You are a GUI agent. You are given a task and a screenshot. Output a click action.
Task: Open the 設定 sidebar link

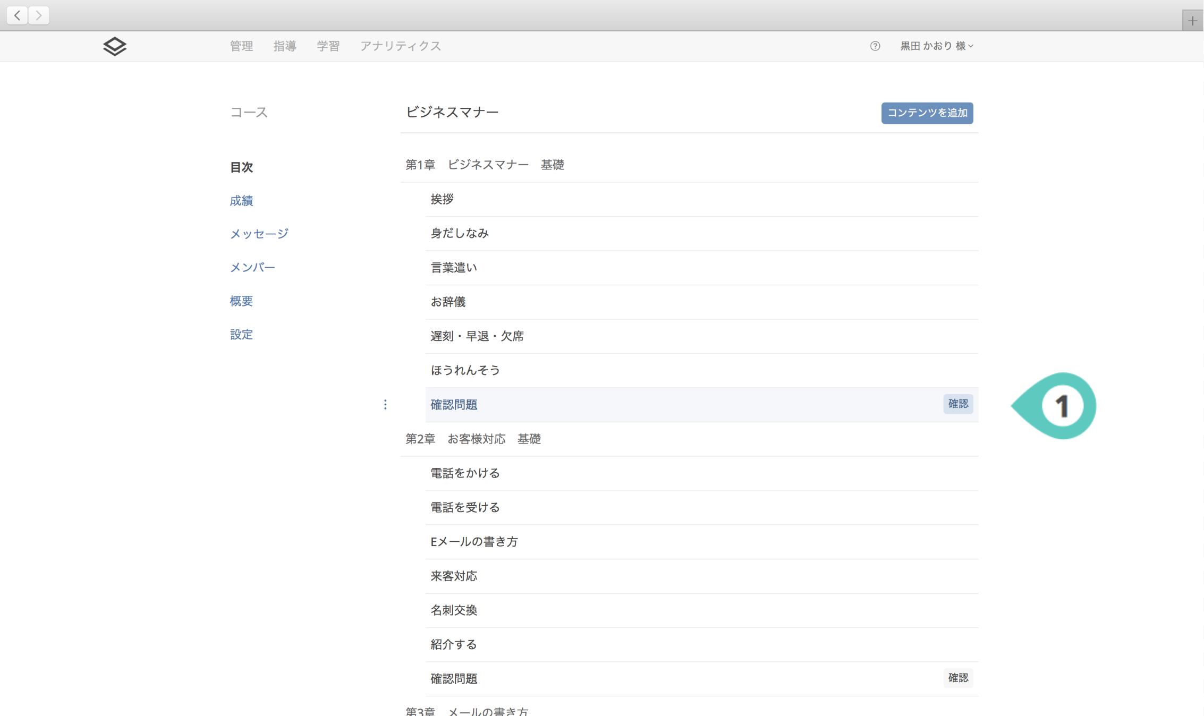pos(241,335)
